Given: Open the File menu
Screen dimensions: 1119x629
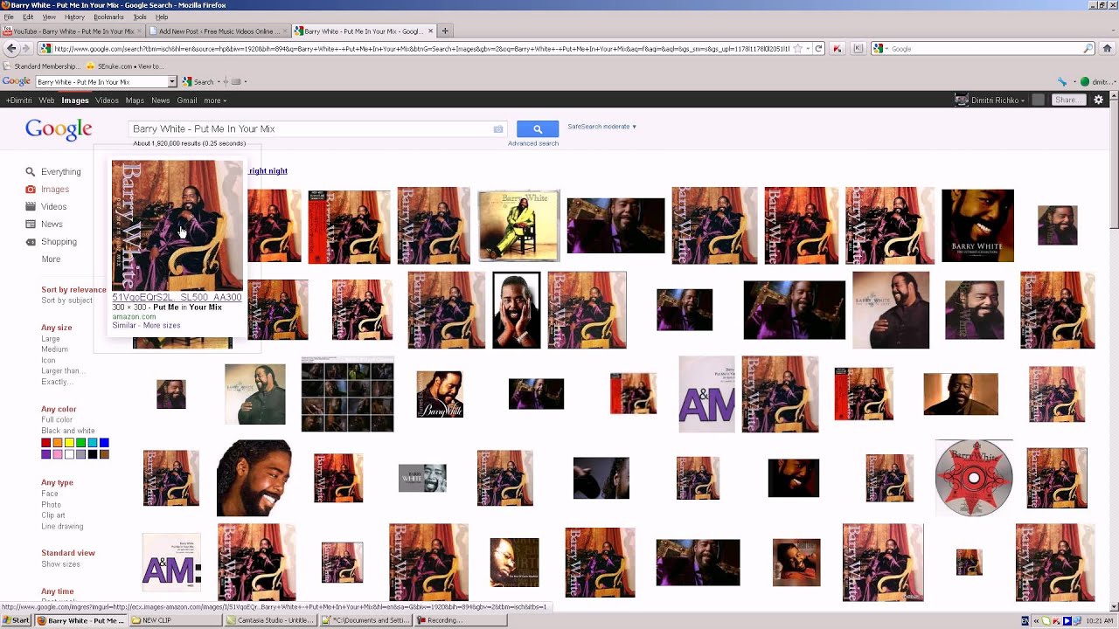Looking at the screenshot, I should [9, 17].
